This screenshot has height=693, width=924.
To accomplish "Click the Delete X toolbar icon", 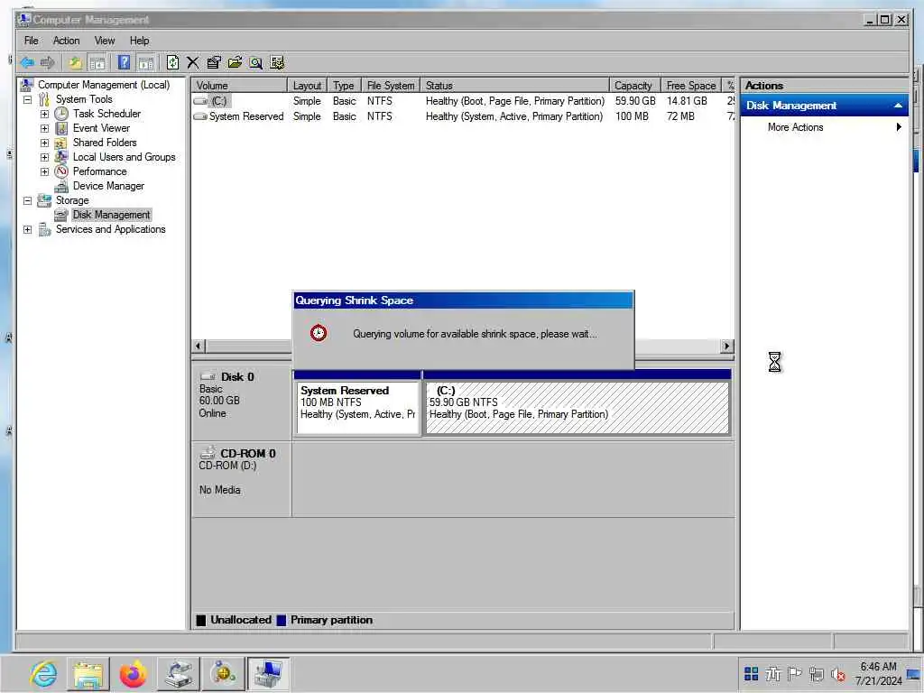I will [x=193, y=62].
